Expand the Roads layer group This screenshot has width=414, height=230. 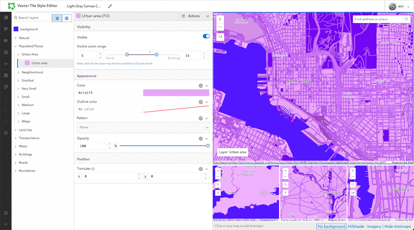15,162
